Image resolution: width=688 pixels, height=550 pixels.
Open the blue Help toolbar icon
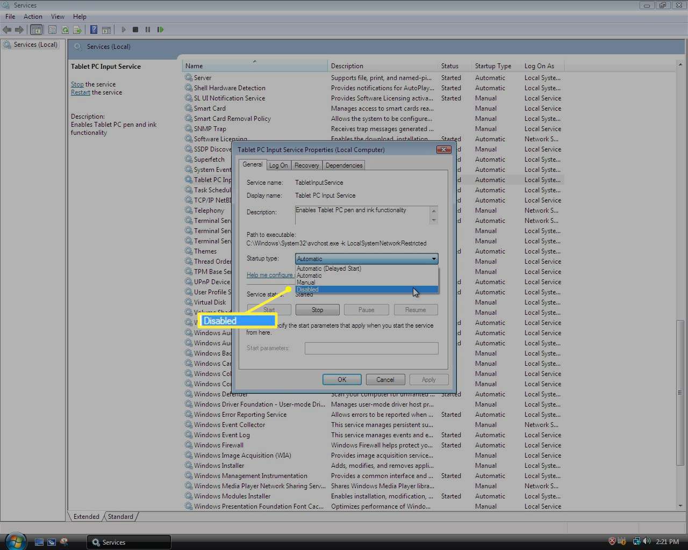[x=94, y=30]
